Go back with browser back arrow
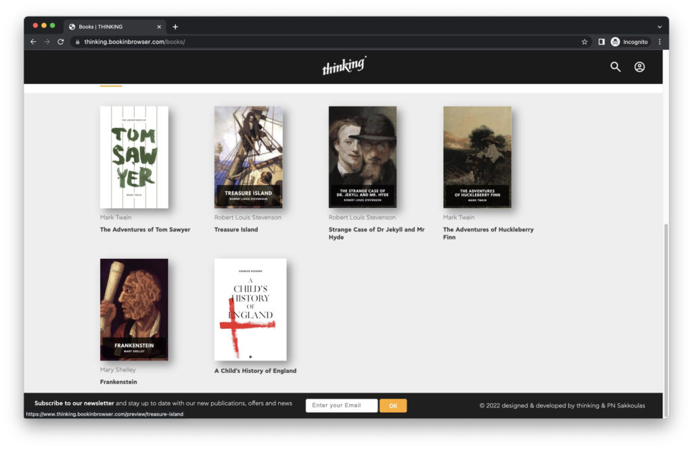 click(x=33, y=41)
